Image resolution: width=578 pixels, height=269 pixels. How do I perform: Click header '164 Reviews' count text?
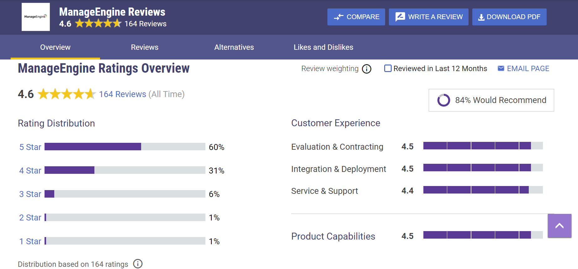coord(146,24)
